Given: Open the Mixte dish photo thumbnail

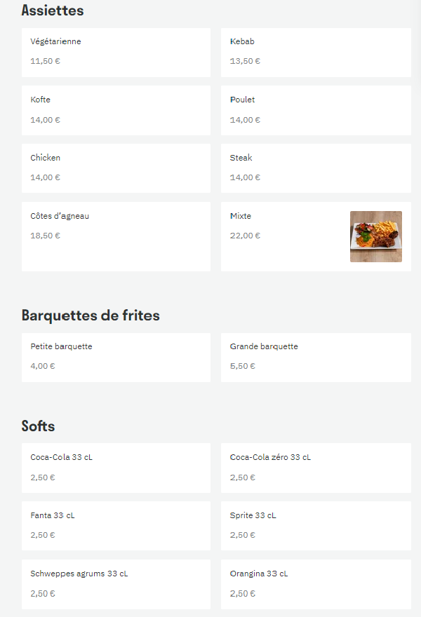Looking at the screenshot, I should (x=375, y=236).
